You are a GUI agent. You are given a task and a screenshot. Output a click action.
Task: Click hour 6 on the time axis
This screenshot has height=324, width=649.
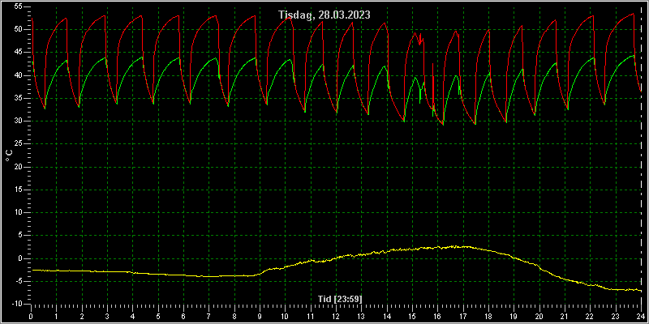[x=184, y=316]
